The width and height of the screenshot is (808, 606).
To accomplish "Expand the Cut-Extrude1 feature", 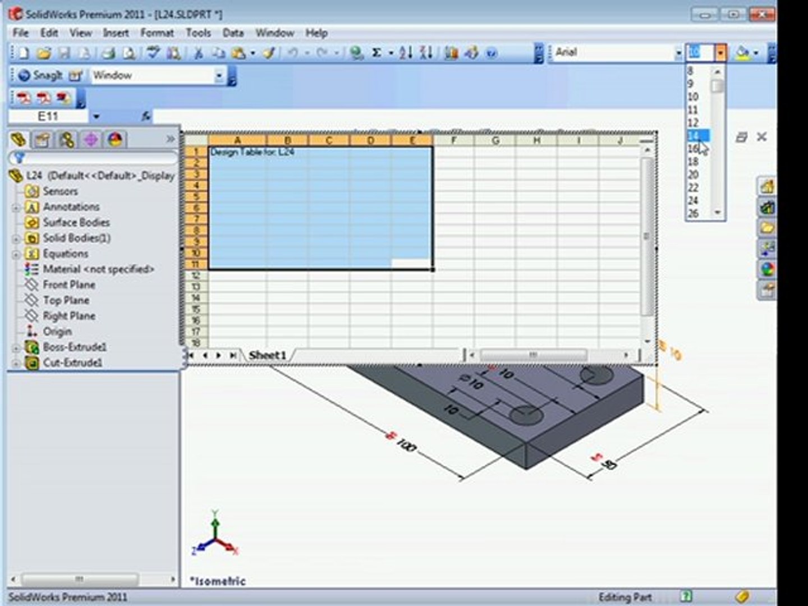I will pyautogui.click(x=16, y=363).
